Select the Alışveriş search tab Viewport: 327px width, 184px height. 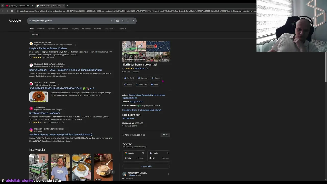(75, 28)
